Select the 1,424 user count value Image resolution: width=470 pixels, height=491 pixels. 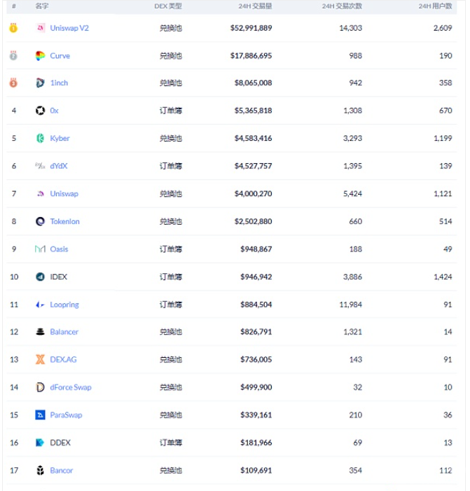443,277
